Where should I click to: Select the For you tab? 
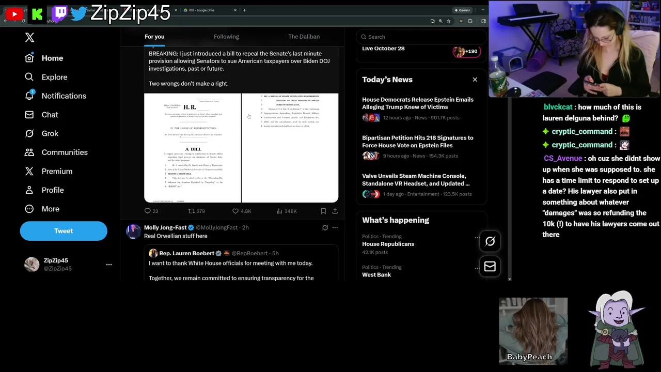[154, 37]
